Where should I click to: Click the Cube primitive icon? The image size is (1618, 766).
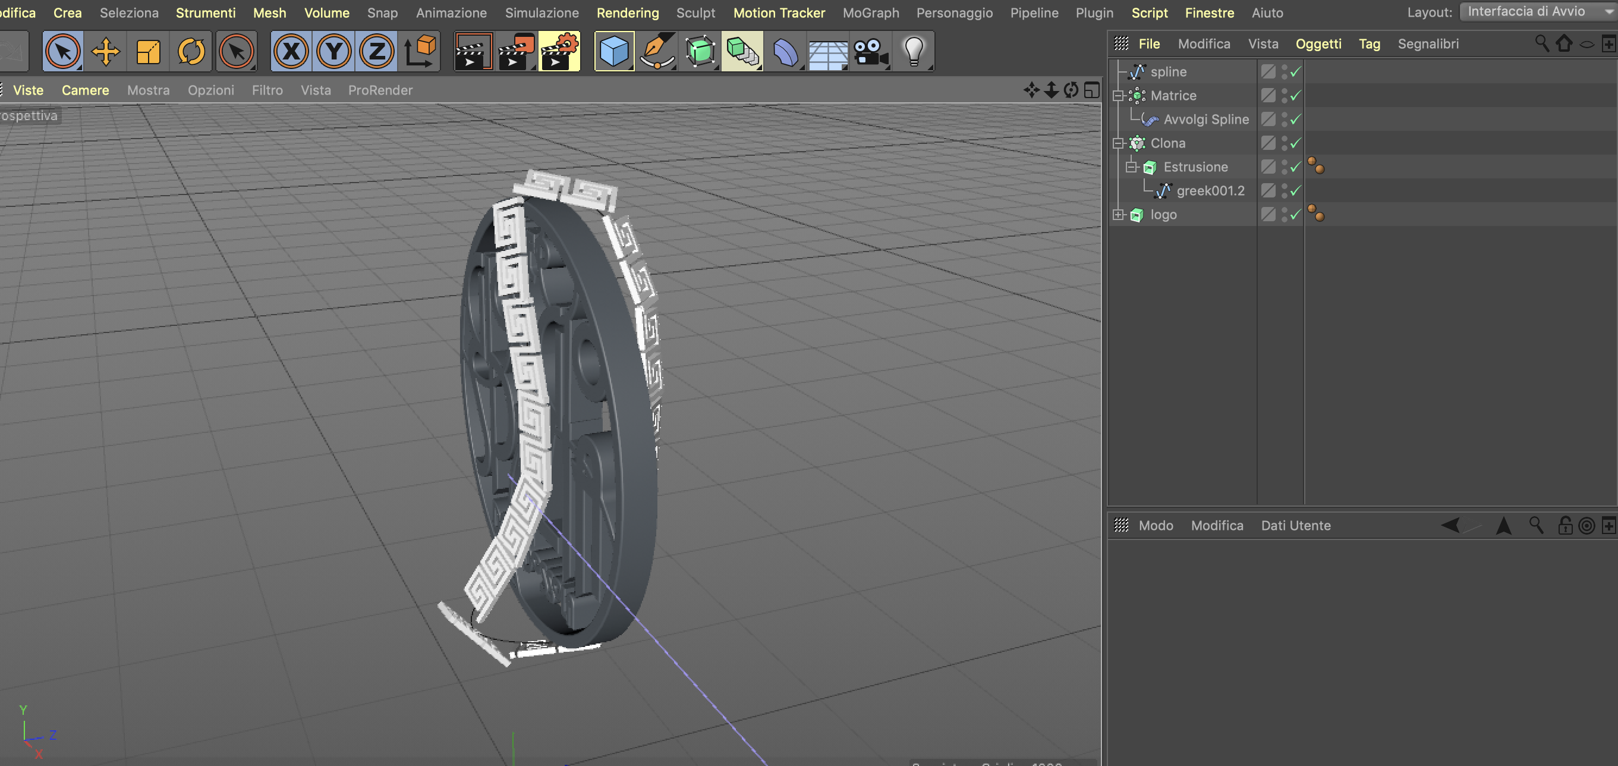[x=613, y=52]
